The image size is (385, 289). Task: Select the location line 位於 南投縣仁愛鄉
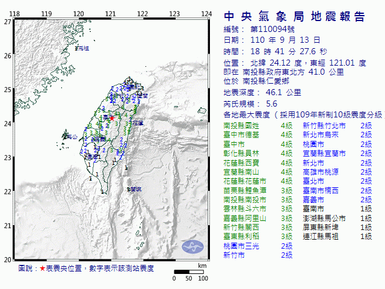(256, 81)
